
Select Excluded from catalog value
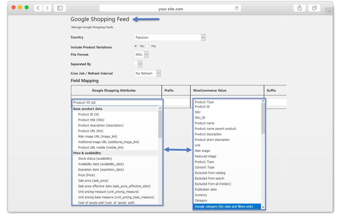click(210, 173)
